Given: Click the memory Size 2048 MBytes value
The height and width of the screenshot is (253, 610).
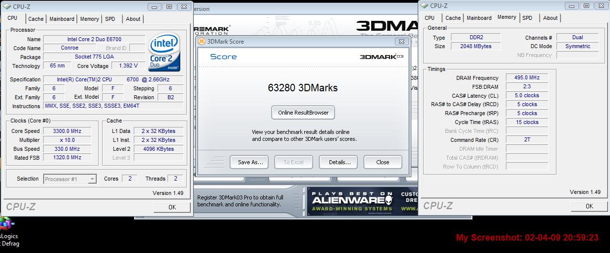Looking at the screenshot, I should coord(476,46).
